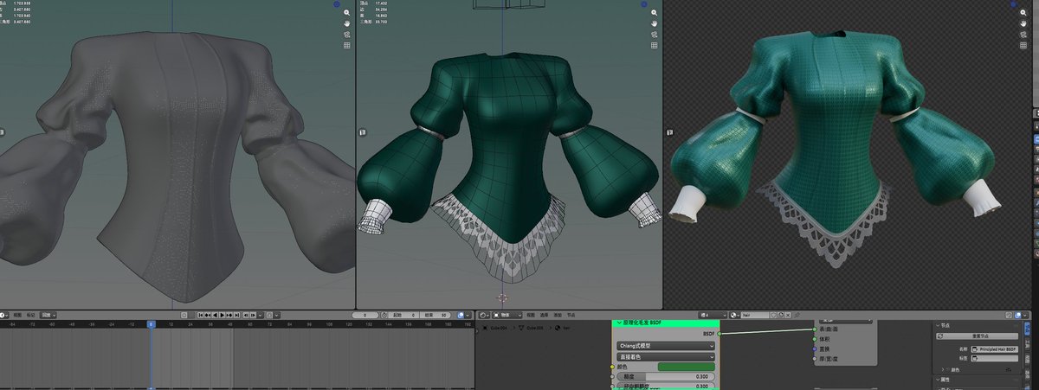Image resolution: width=1039 pixels, height=390 pixels.
Task: Click the 表(曲)面 input socket
Action: click(814, 329)
